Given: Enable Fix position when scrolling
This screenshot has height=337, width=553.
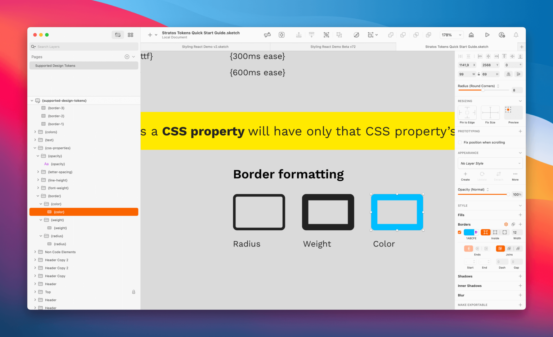Looking at the screenshot, I should [460, 142].
